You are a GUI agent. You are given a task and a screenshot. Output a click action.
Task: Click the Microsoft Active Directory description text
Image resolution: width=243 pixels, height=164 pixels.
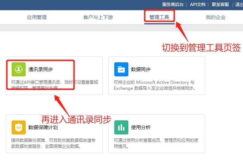click(x=155, y=85)
